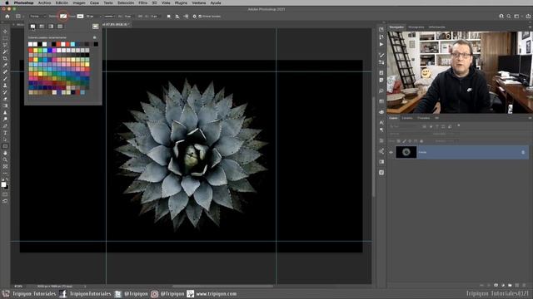Open the Actions play icon in side dock
The width and height of the screenshot is (533, 299).
[381, 44]
